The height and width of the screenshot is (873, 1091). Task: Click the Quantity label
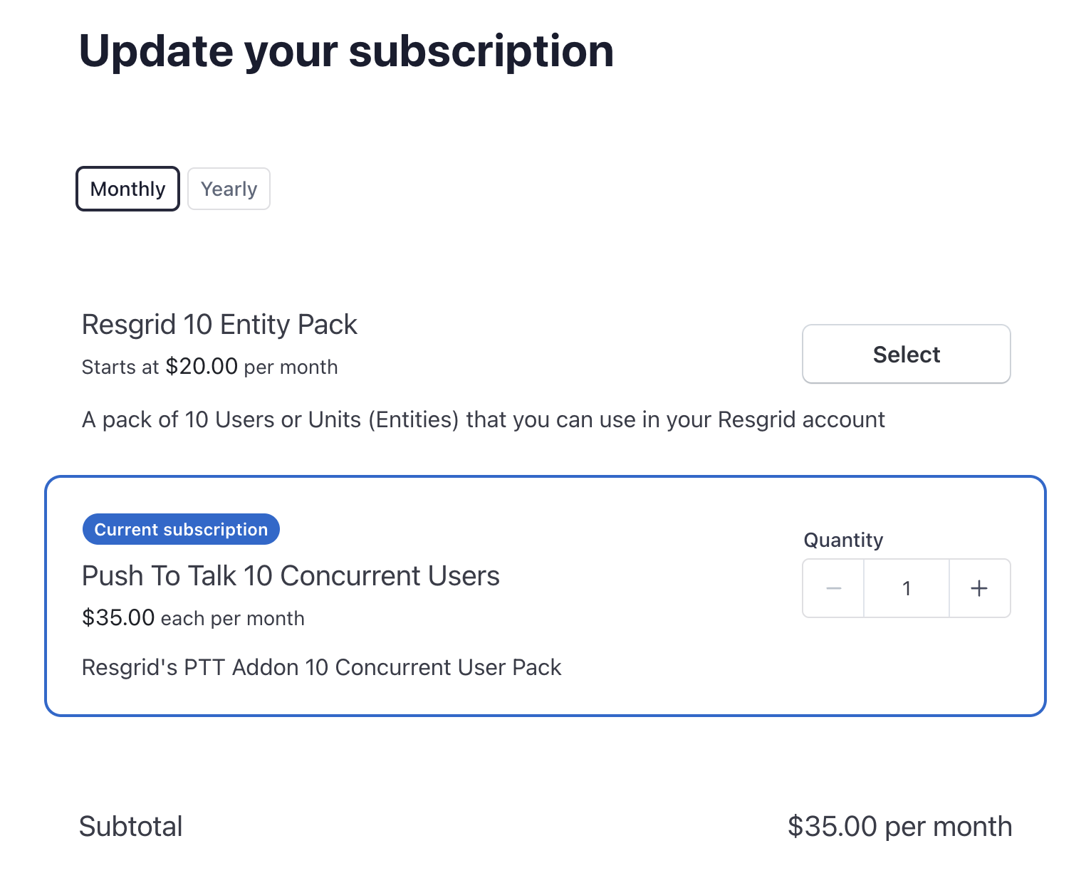pos(843,540)
